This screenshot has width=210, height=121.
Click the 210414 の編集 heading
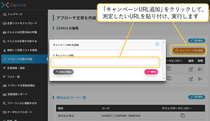click(67, 28)
